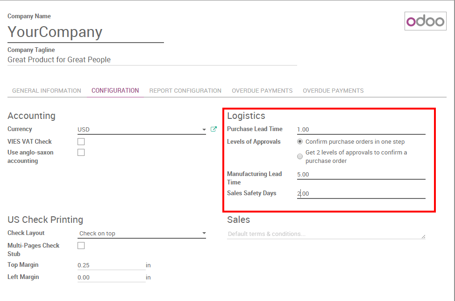Switch to the Configuration tab
Image resolution: width=455 pixels, height=301 pixels.
(115, 90)
